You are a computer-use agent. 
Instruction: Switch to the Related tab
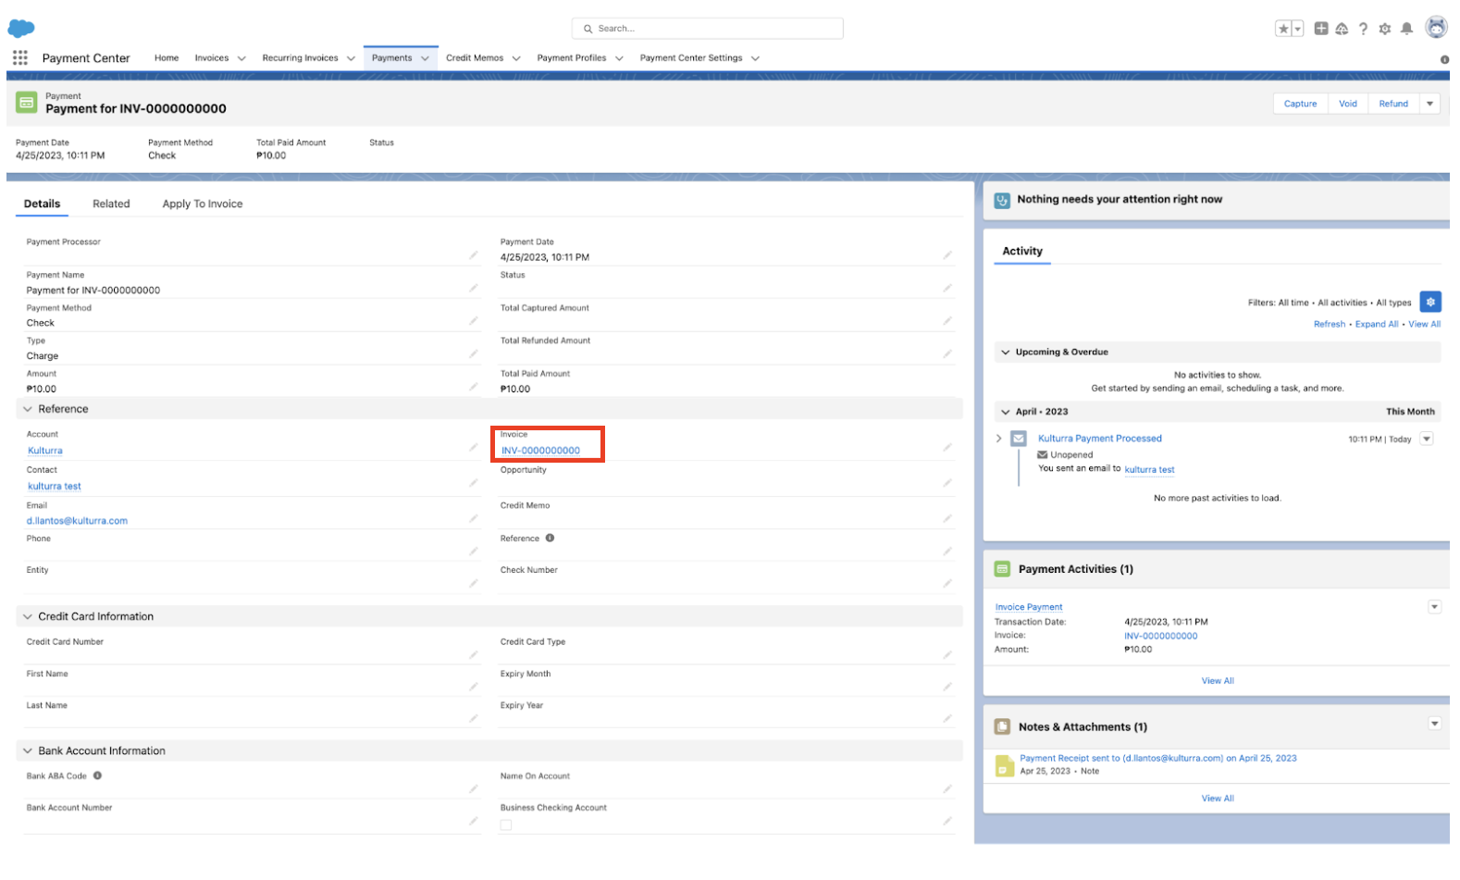tap(111, 204)
